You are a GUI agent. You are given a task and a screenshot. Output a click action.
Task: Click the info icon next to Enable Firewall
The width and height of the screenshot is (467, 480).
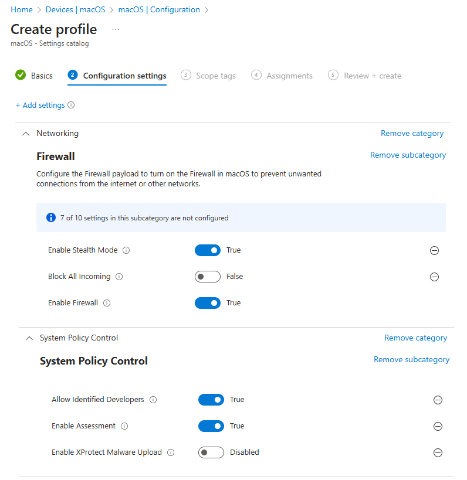pyautogui.click(x=106, y=302)
